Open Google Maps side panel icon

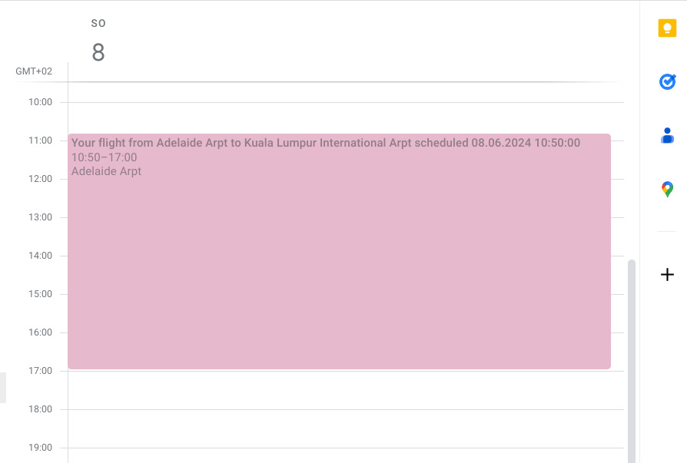(667, 189)
